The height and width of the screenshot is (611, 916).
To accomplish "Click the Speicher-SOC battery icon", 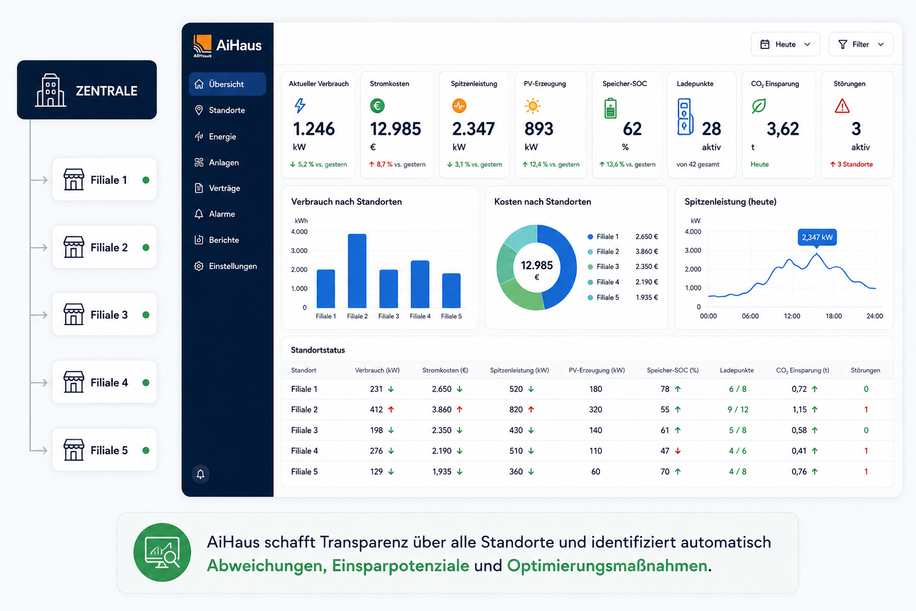I will pyautogui.click(x=610, y=109).
